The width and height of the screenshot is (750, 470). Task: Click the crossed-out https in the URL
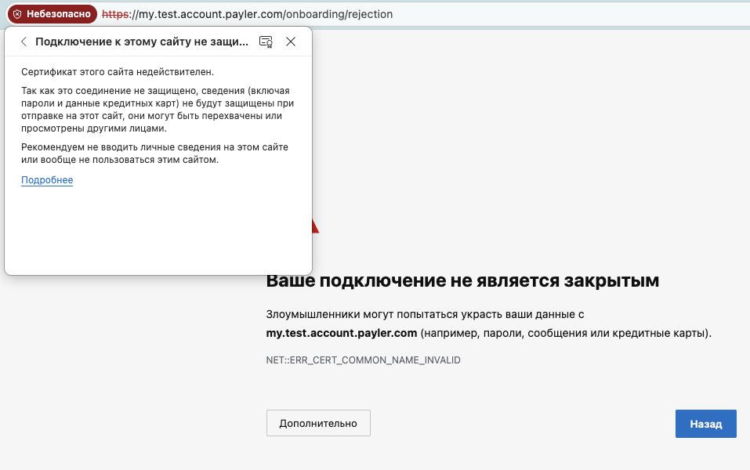(x=114, y=14)
